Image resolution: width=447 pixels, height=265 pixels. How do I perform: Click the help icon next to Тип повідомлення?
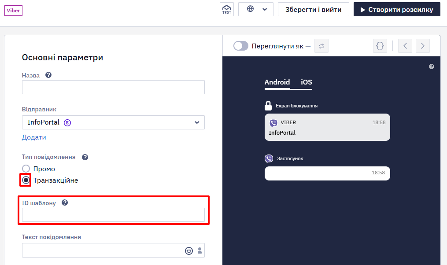85,157
